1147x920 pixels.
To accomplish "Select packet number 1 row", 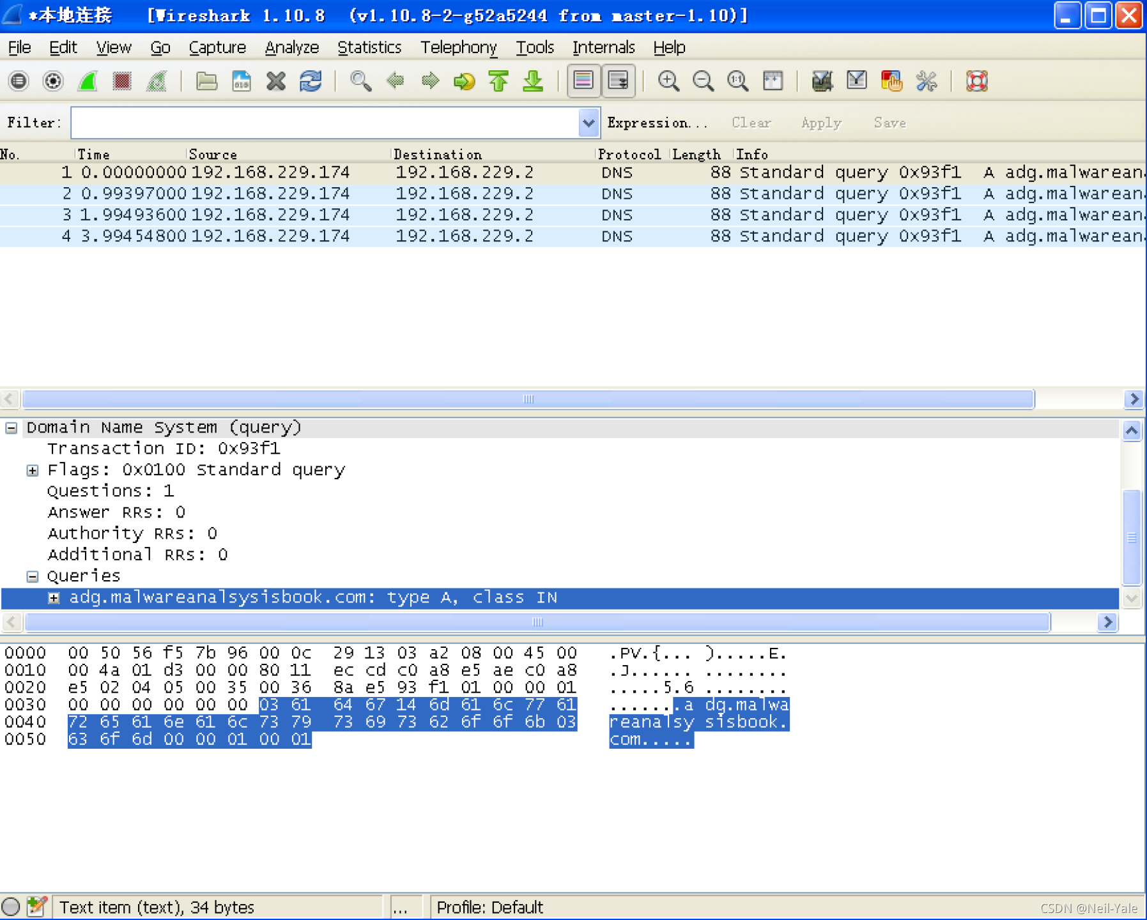I will 573,172.
